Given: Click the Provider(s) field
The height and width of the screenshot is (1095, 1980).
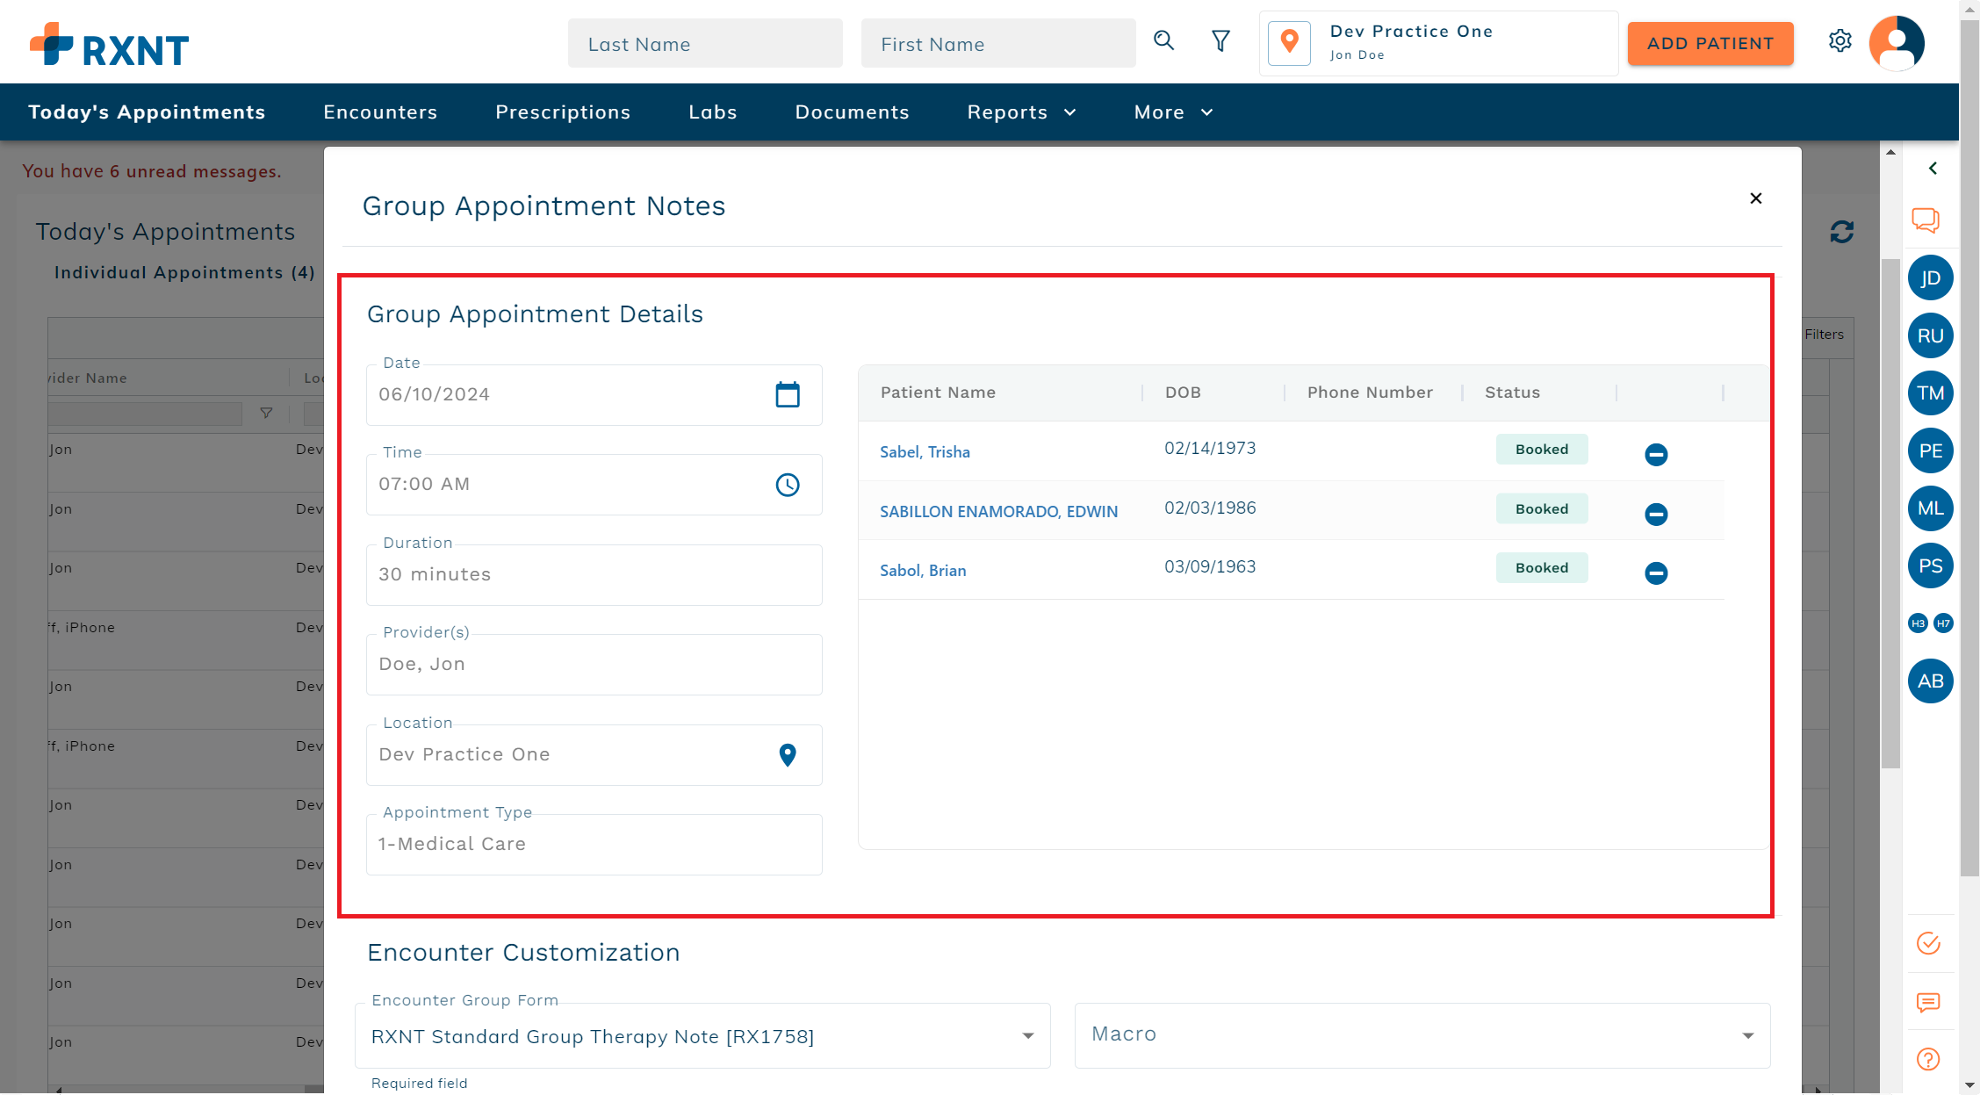Looking at the screenshot, I should 594,665.
